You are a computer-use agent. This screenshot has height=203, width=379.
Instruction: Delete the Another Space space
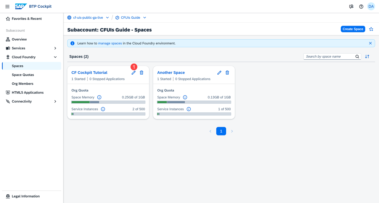(x=227, y=73)
